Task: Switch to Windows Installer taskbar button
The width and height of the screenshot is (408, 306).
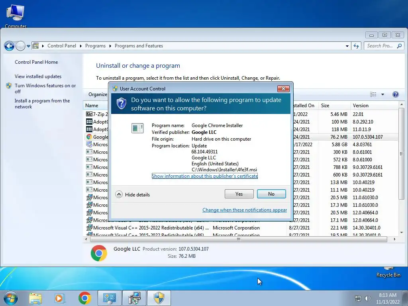Action: pos(134,298)
